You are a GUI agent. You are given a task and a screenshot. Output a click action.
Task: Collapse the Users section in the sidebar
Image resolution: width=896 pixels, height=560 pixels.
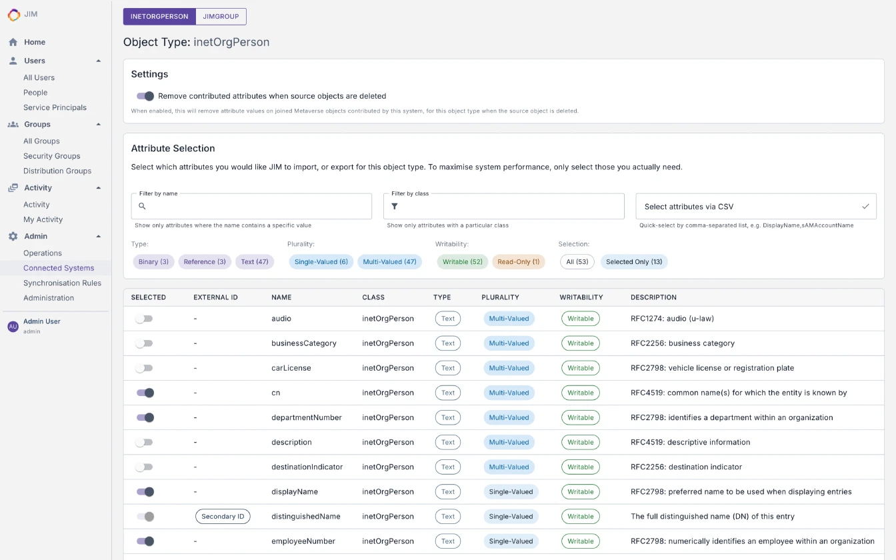(99, 61)
